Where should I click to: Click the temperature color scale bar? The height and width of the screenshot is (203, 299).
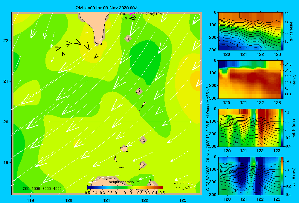(282, 31)
